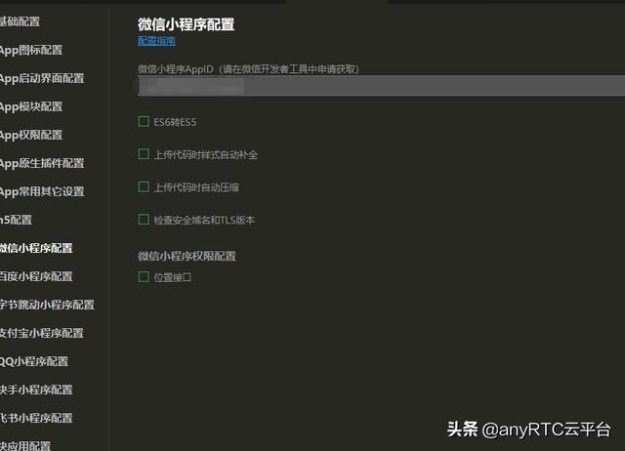Open the 基础配置 section
625x451 pixels.
20,21
